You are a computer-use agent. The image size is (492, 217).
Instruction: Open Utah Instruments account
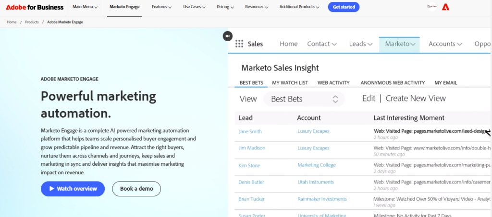pyautogui.click(x=316, y=182)
